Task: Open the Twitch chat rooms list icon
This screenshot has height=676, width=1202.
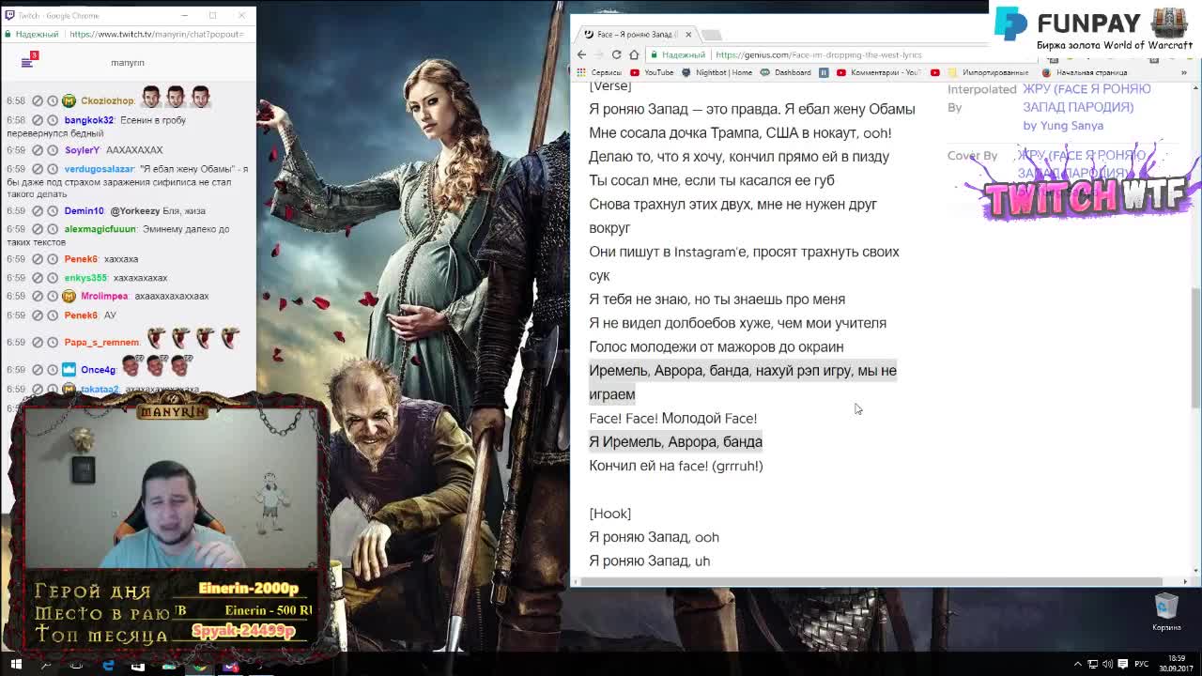Action: click(27, 61)
